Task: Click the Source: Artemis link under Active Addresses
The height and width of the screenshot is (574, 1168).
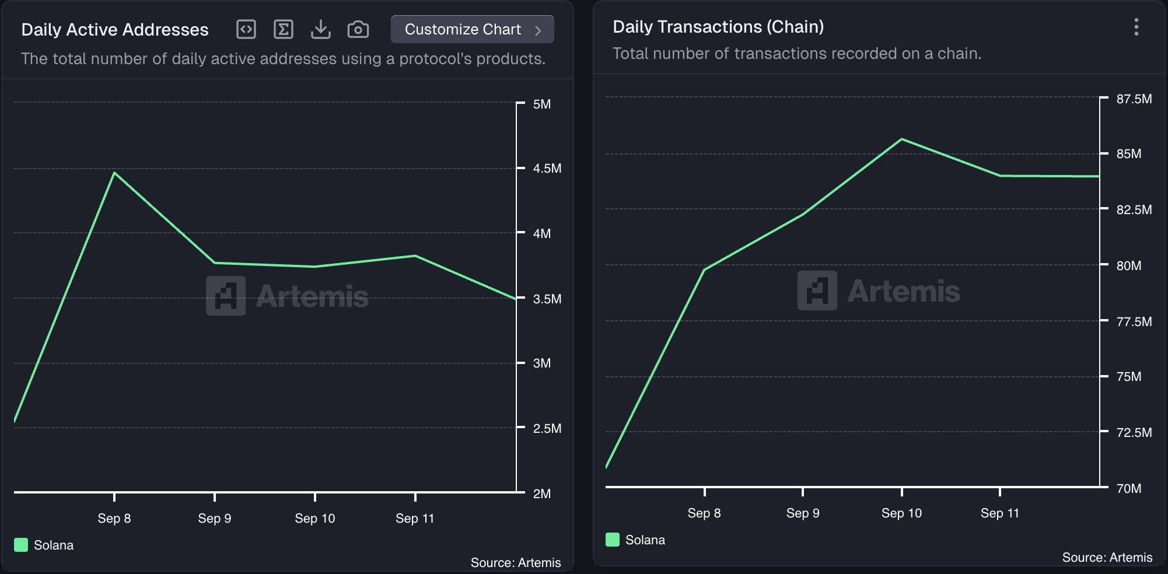Action: (x=516, y=563)
